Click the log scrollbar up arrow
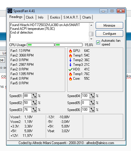 (91, 25)
